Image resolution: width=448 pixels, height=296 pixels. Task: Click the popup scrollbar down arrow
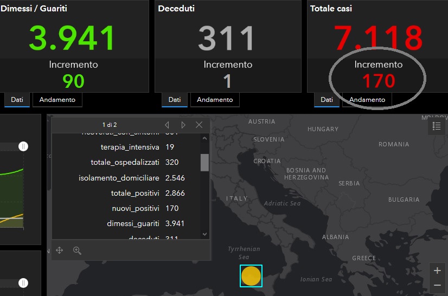[x=204, y=234]
